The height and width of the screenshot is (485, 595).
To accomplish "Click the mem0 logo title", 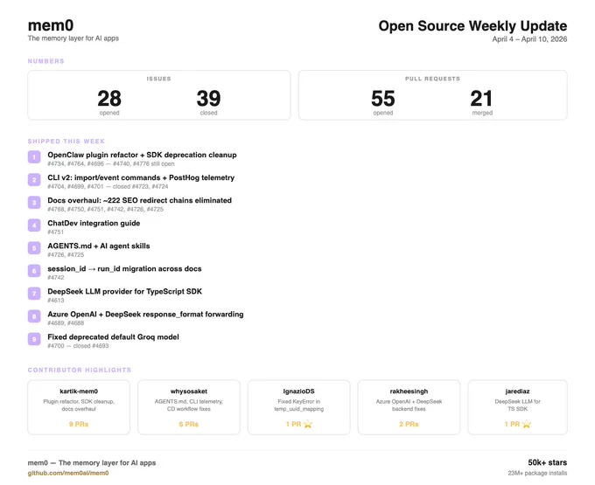I will [x=51, y=25].
